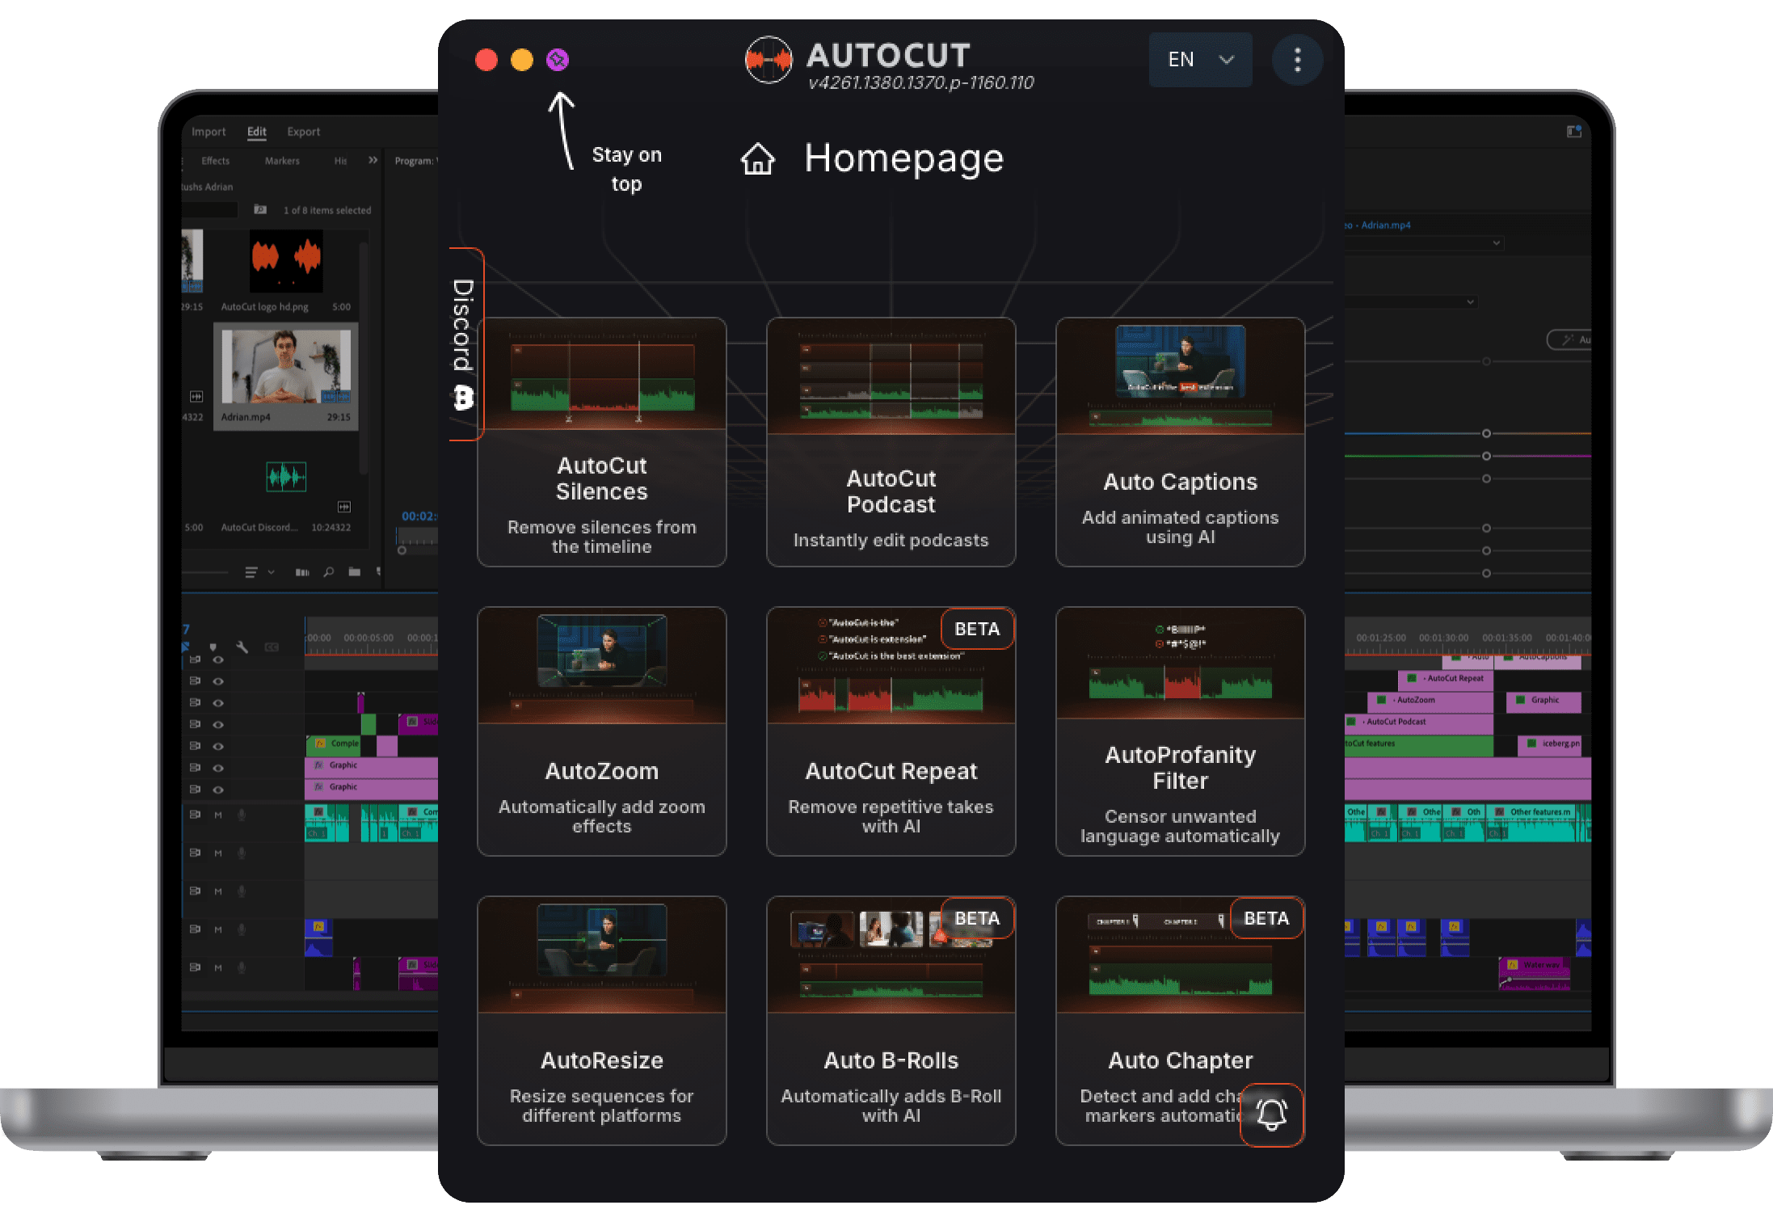This screenshot has height=1222, width=1773.
Task: Switch to the Export tab
Action: pyautogui.click(x=303, y=132)
